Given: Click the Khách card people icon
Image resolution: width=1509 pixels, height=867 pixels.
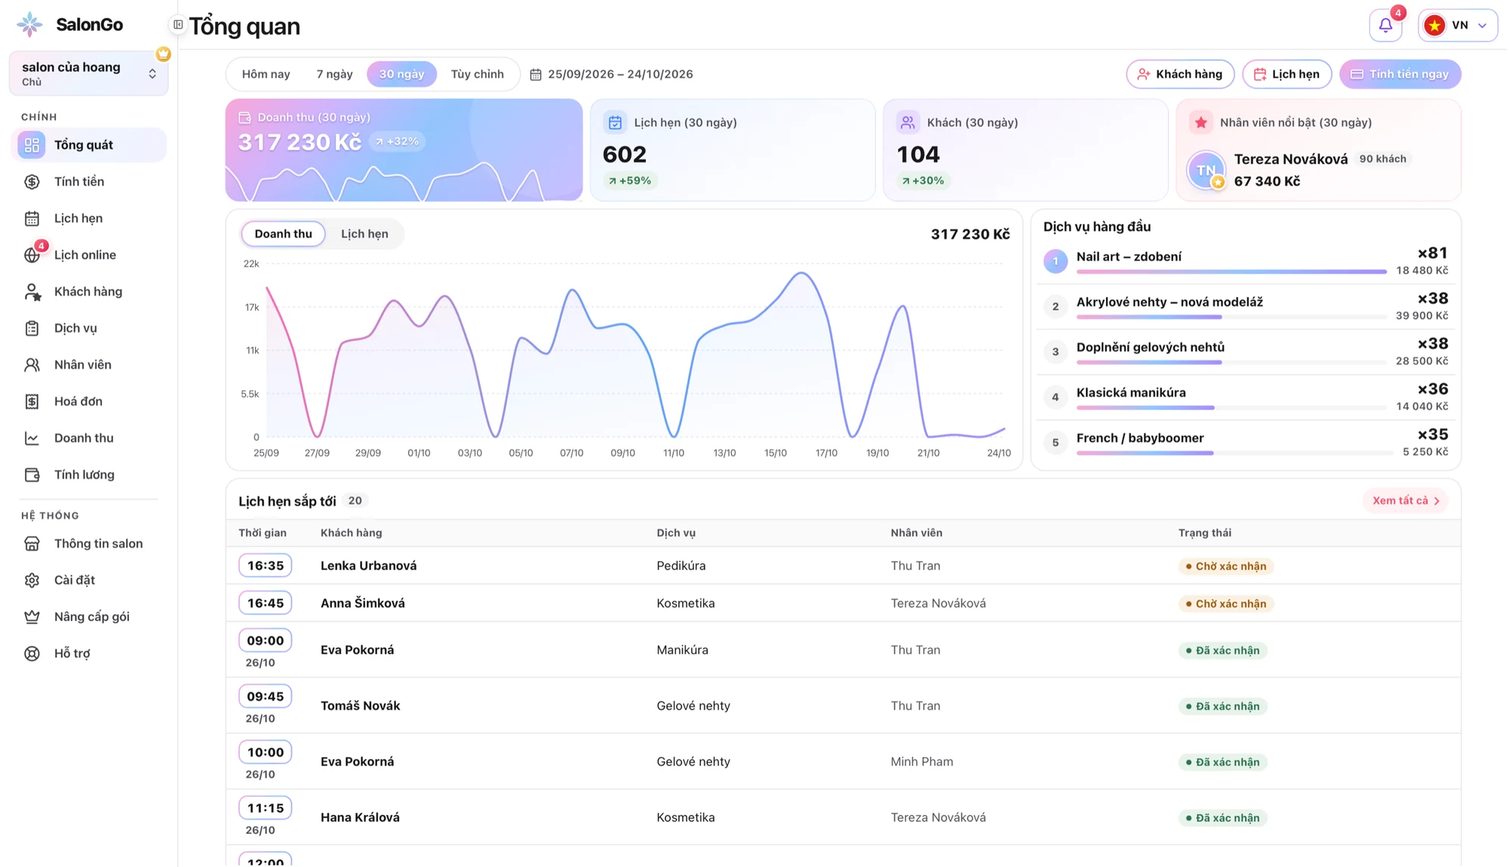Looking at the screenshot, I should pos(908,122).
